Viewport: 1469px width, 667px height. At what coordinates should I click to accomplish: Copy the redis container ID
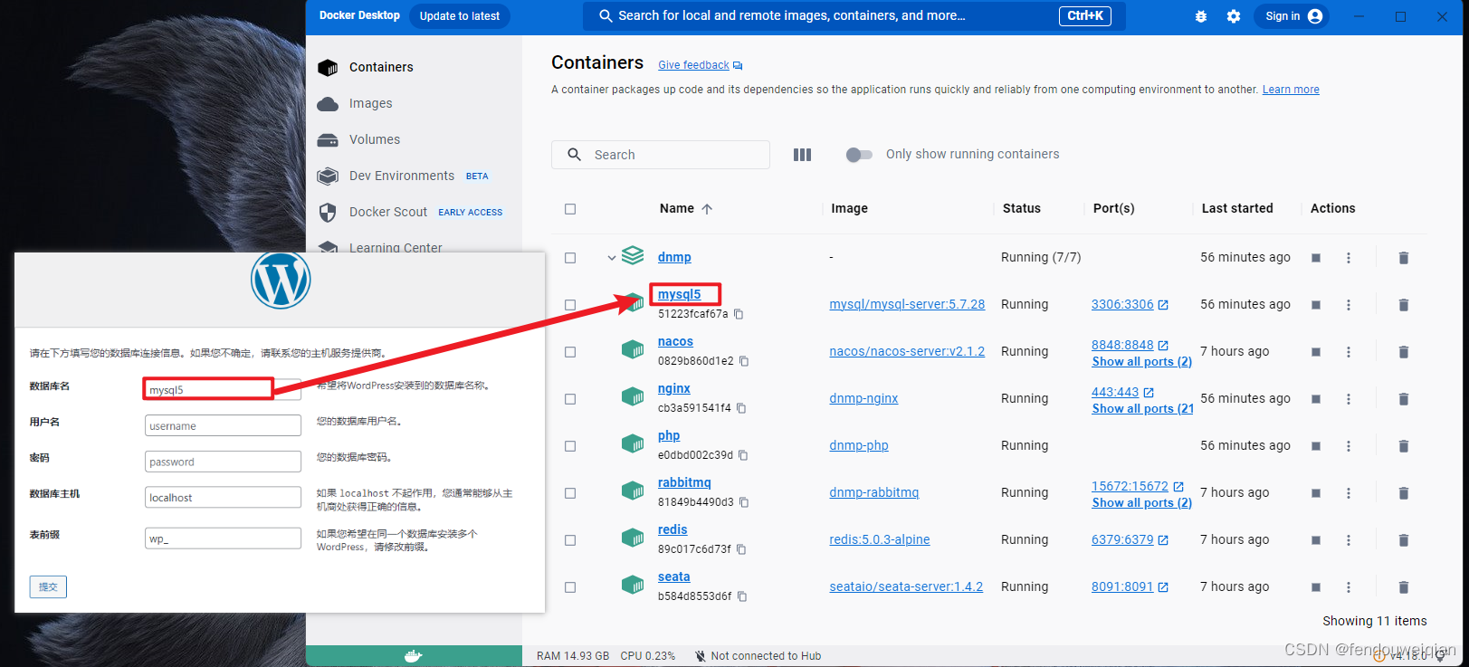[741, 549]
